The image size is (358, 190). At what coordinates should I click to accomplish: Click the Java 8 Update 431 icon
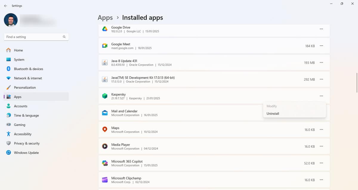(x=105, y=63)
